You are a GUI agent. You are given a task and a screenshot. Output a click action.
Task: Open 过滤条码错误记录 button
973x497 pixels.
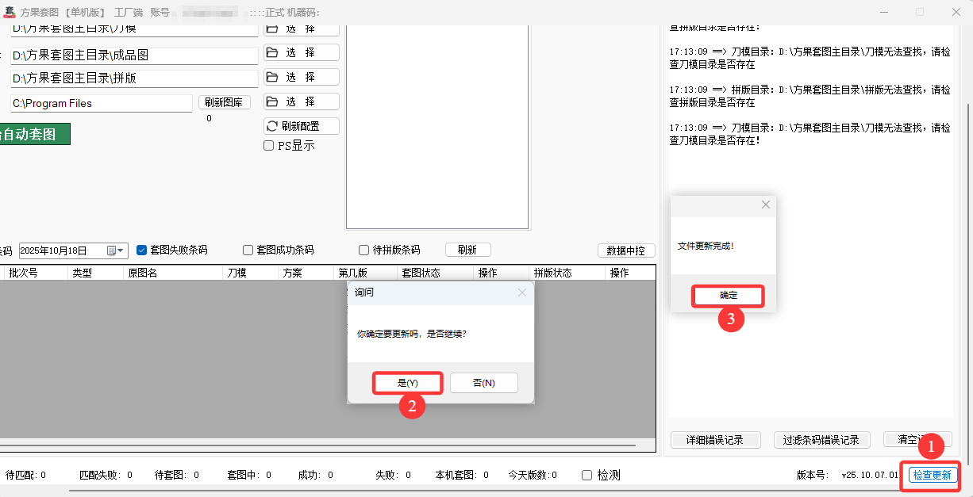[821, 440]
